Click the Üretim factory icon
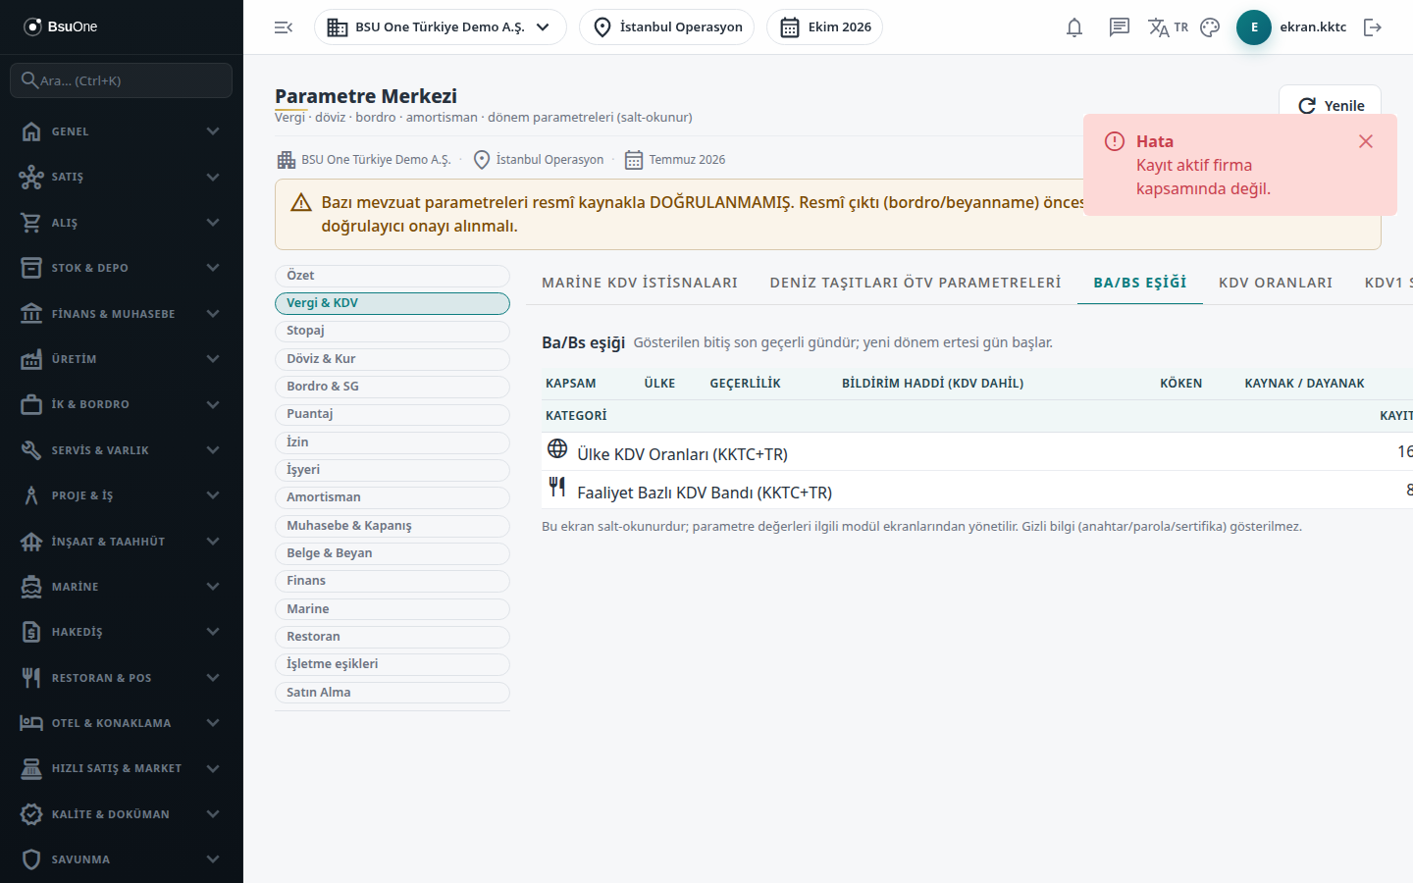The height and width of the screenshot is (883, 1413). pos(31,359)
